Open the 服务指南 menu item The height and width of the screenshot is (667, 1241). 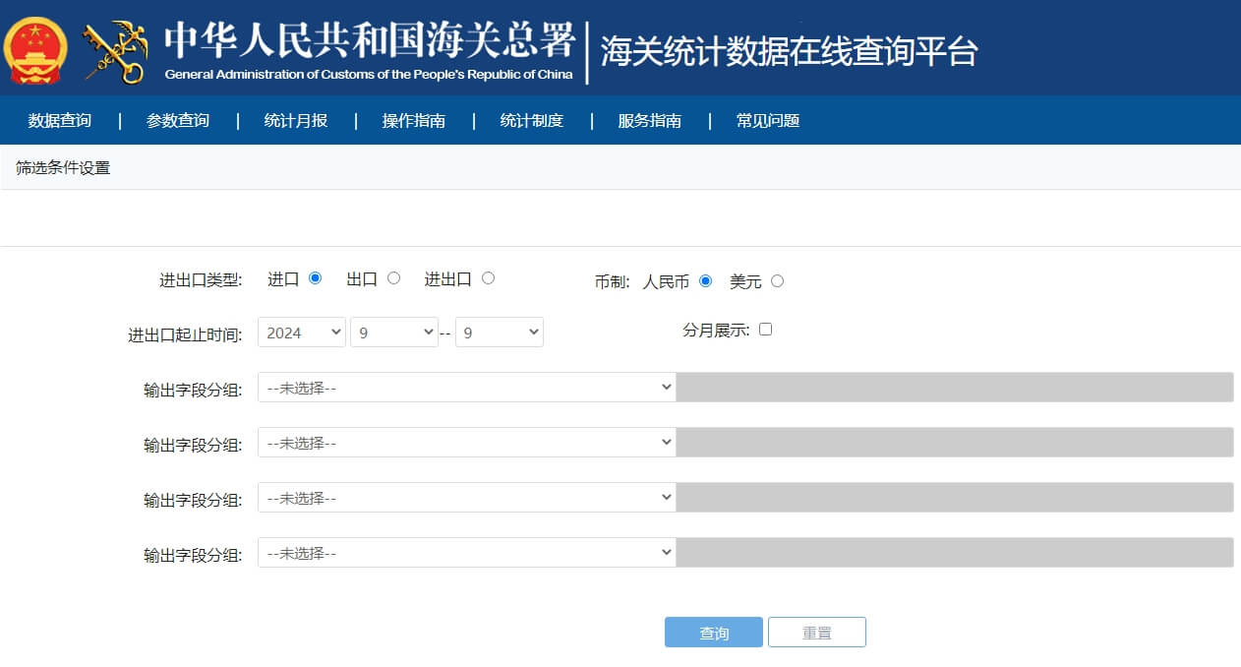[650, 121]
